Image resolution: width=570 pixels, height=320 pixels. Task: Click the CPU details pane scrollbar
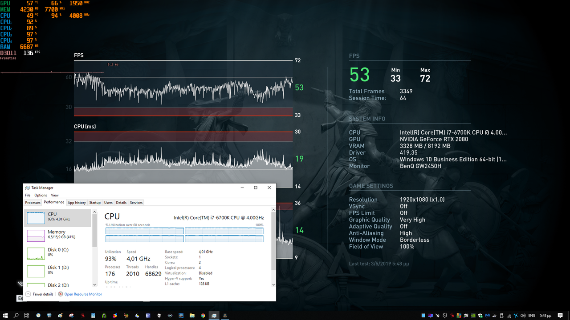(x=273, y=240)
